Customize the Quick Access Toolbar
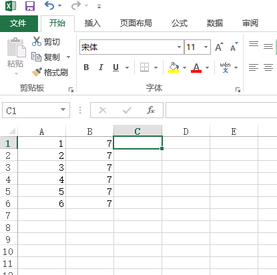This screenshot has width=277, height=275. tap(99, 7)
